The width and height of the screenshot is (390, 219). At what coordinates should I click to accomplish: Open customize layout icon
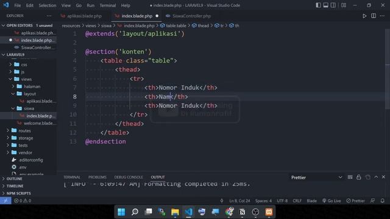pos(344,5)
